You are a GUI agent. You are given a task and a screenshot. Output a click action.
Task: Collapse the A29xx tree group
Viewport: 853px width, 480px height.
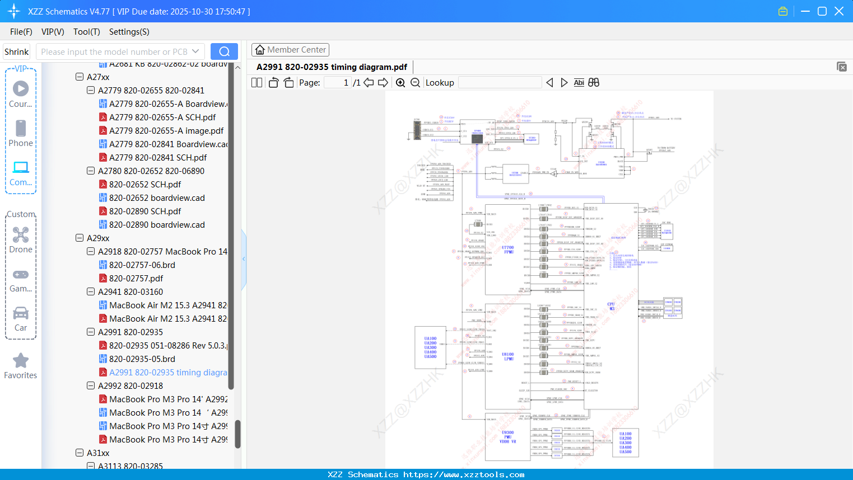point(80,238)
